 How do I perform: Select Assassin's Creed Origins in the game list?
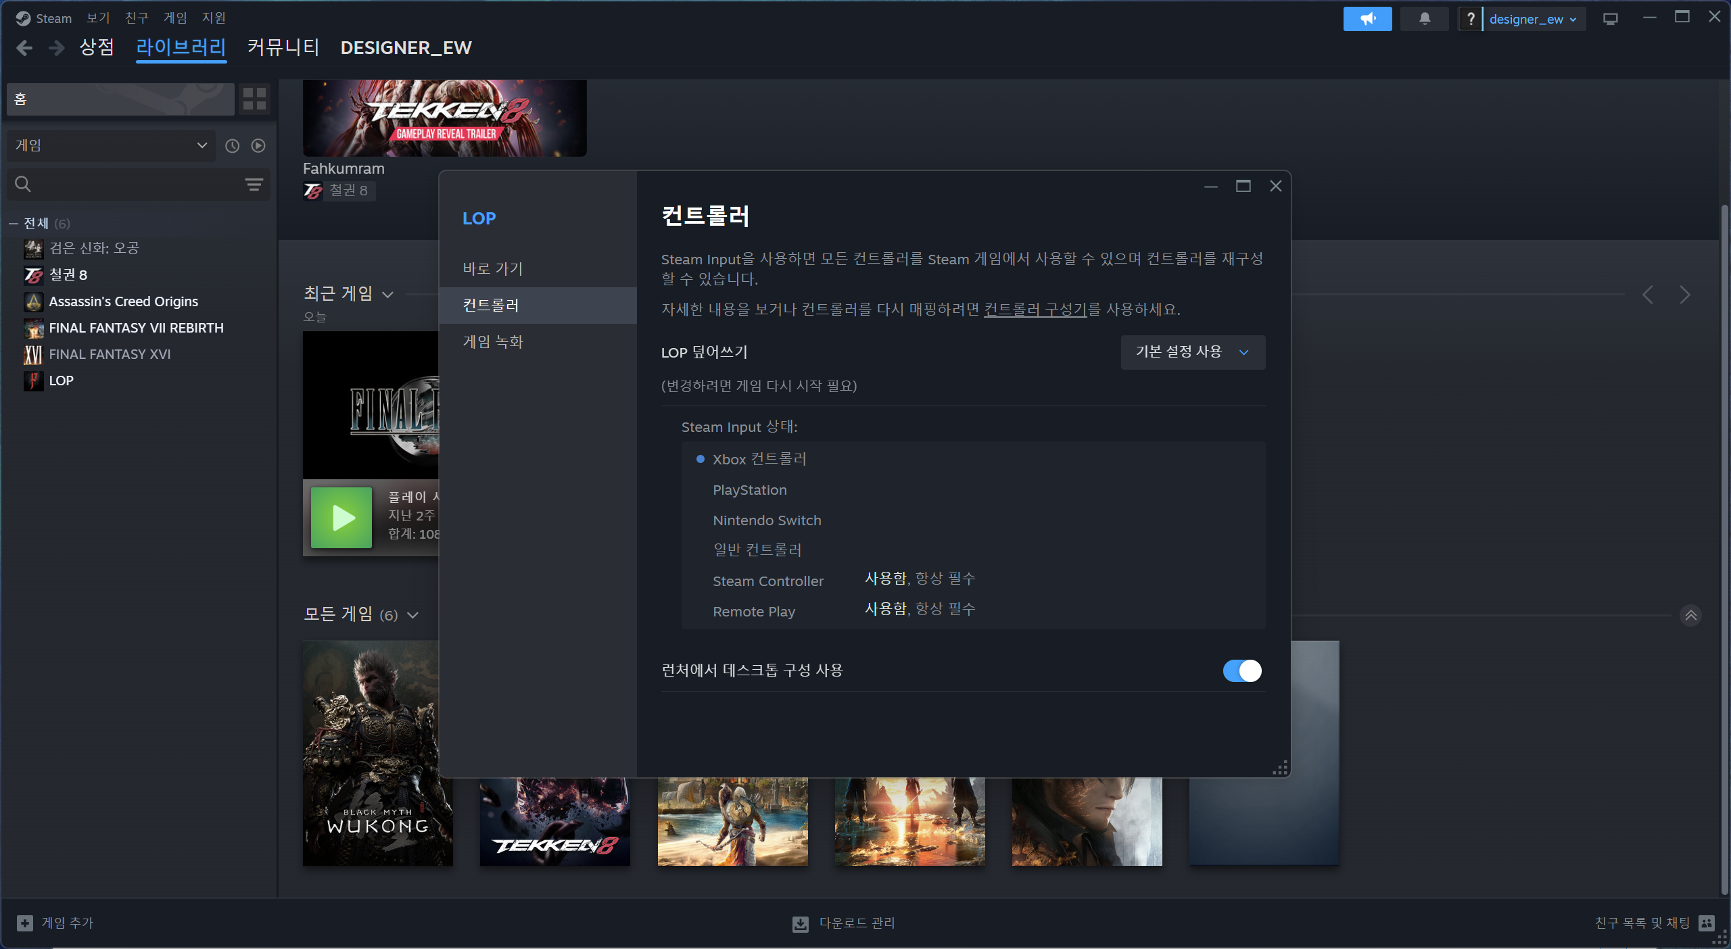coord(123,301)
